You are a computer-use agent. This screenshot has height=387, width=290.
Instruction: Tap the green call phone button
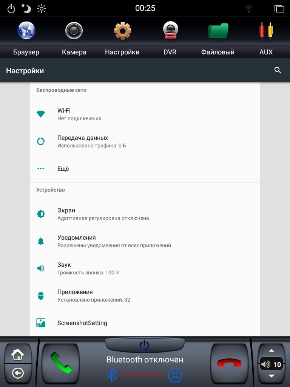pyautogui.click(x=61, y=363)
